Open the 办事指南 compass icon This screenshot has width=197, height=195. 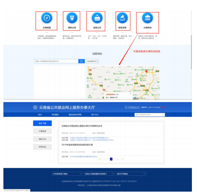click(x=47, y=18)
